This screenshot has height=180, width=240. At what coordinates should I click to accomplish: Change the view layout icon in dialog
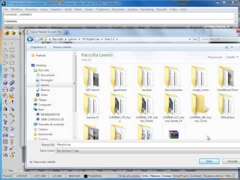pos(227,47)
